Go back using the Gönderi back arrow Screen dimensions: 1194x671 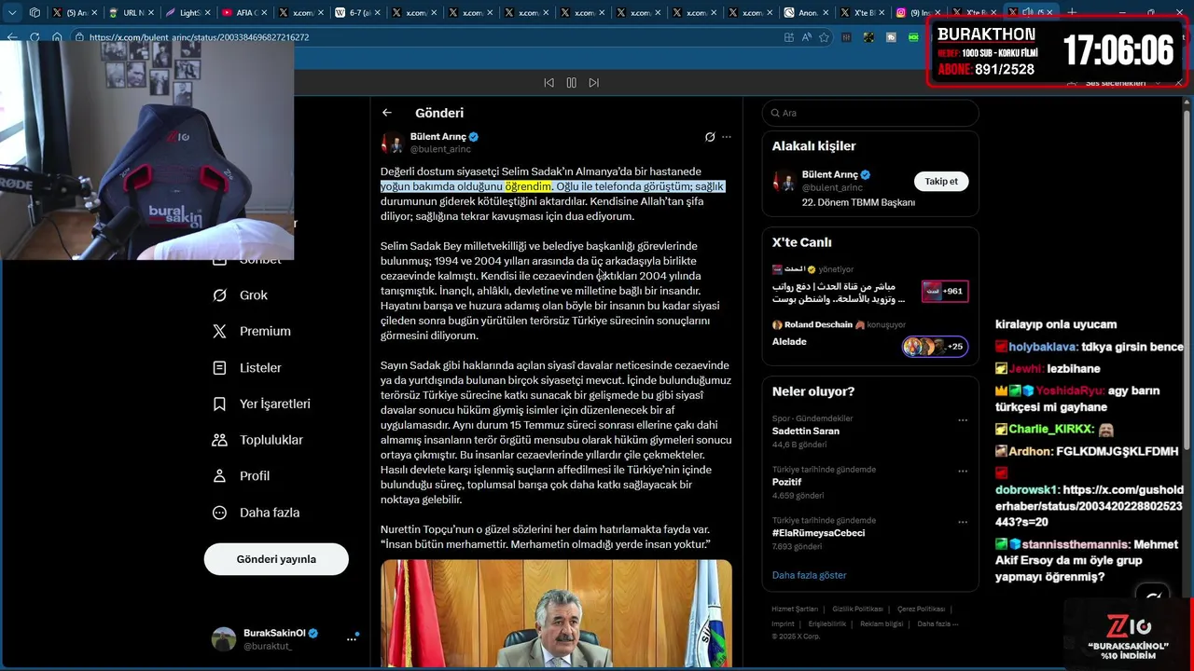[x=386, y=113]
